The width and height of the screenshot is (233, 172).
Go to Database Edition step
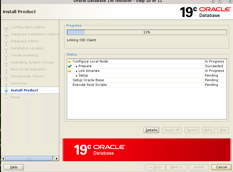tap(25, 41)
